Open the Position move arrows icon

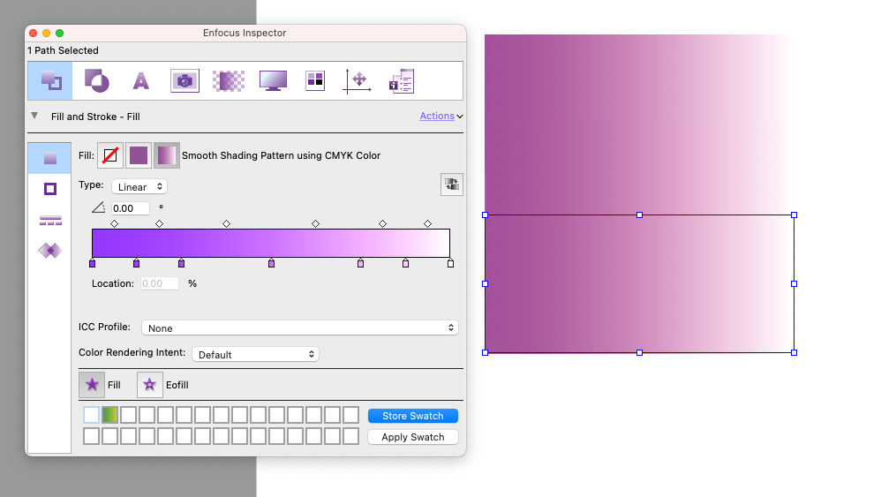coord(358,81)
